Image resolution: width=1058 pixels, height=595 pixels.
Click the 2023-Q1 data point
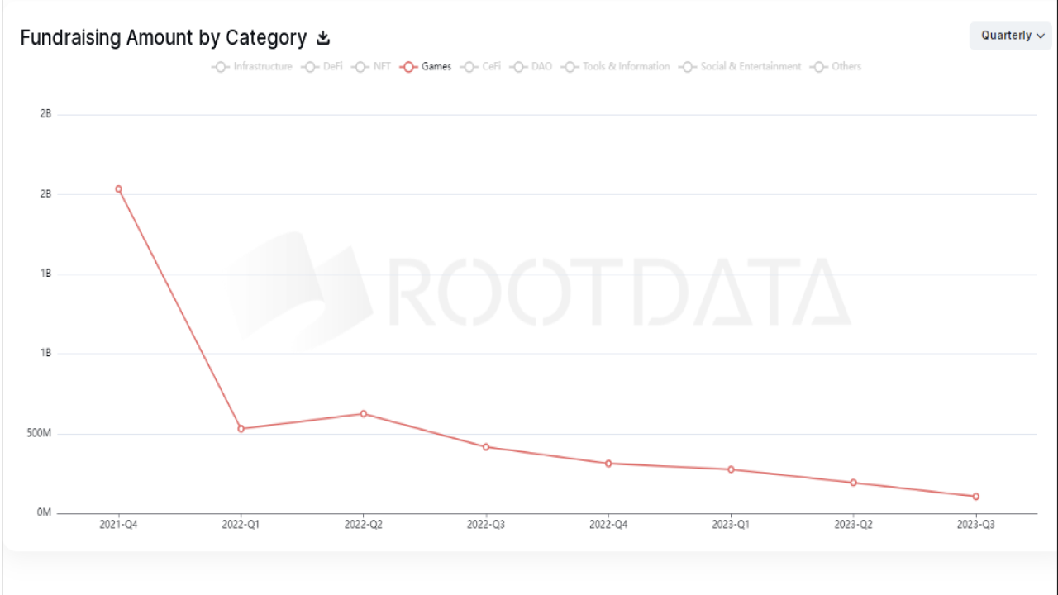731,469
